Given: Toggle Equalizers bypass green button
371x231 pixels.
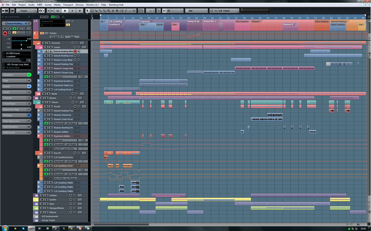Looking at the screenshot, I should pos(29,75).
